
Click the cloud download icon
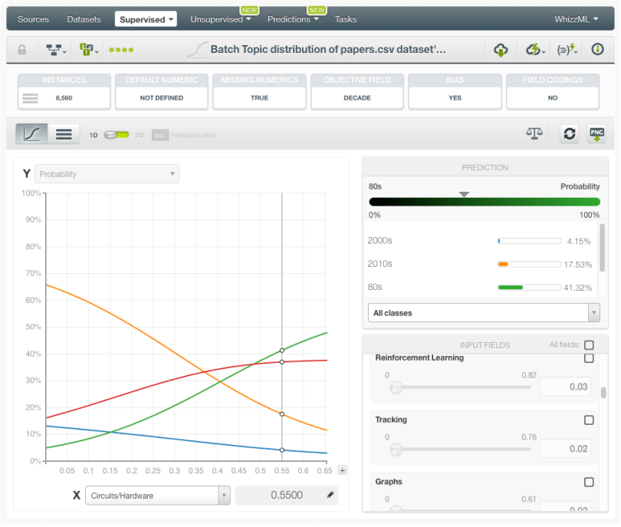pyautogui.click(x=501, y=50)
